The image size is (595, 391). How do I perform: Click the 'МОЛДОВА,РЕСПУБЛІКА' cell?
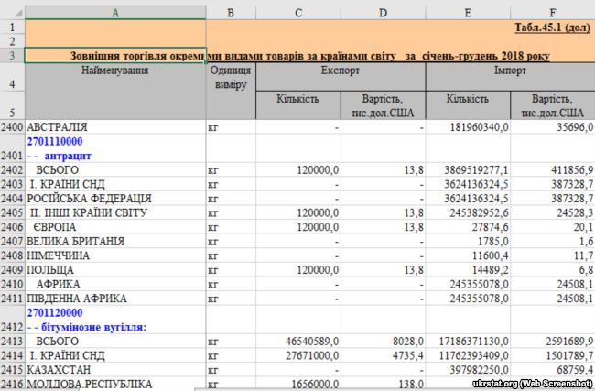(x=115, y=384)
